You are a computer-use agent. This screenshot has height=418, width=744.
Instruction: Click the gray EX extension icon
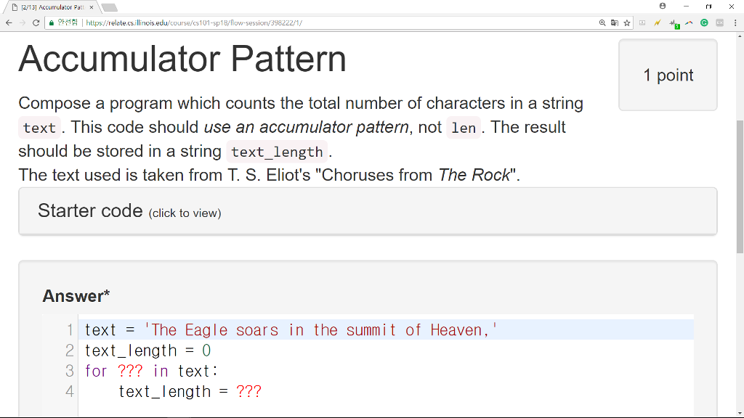point(720,22)
